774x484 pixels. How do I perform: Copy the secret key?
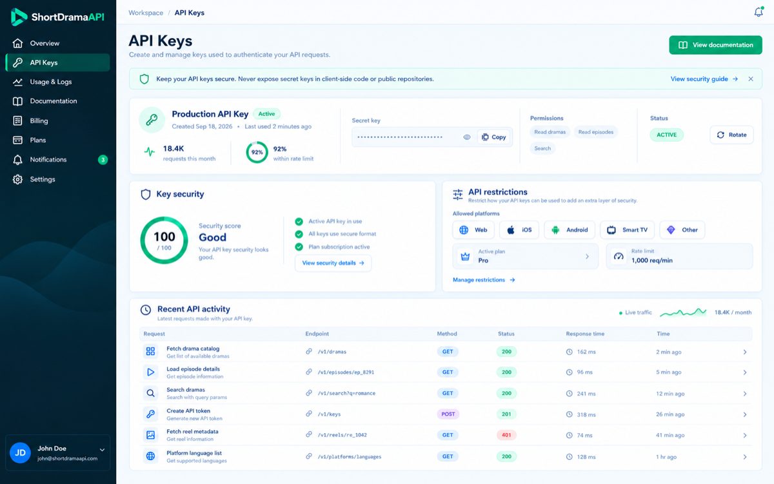(493, 137)
